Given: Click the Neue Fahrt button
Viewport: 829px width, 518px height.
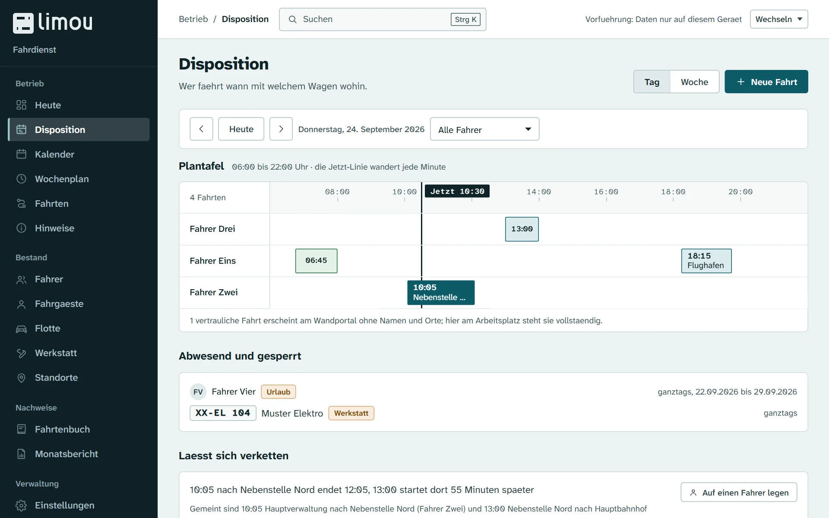Looking at the screenshot, I should tap(766, 82).
